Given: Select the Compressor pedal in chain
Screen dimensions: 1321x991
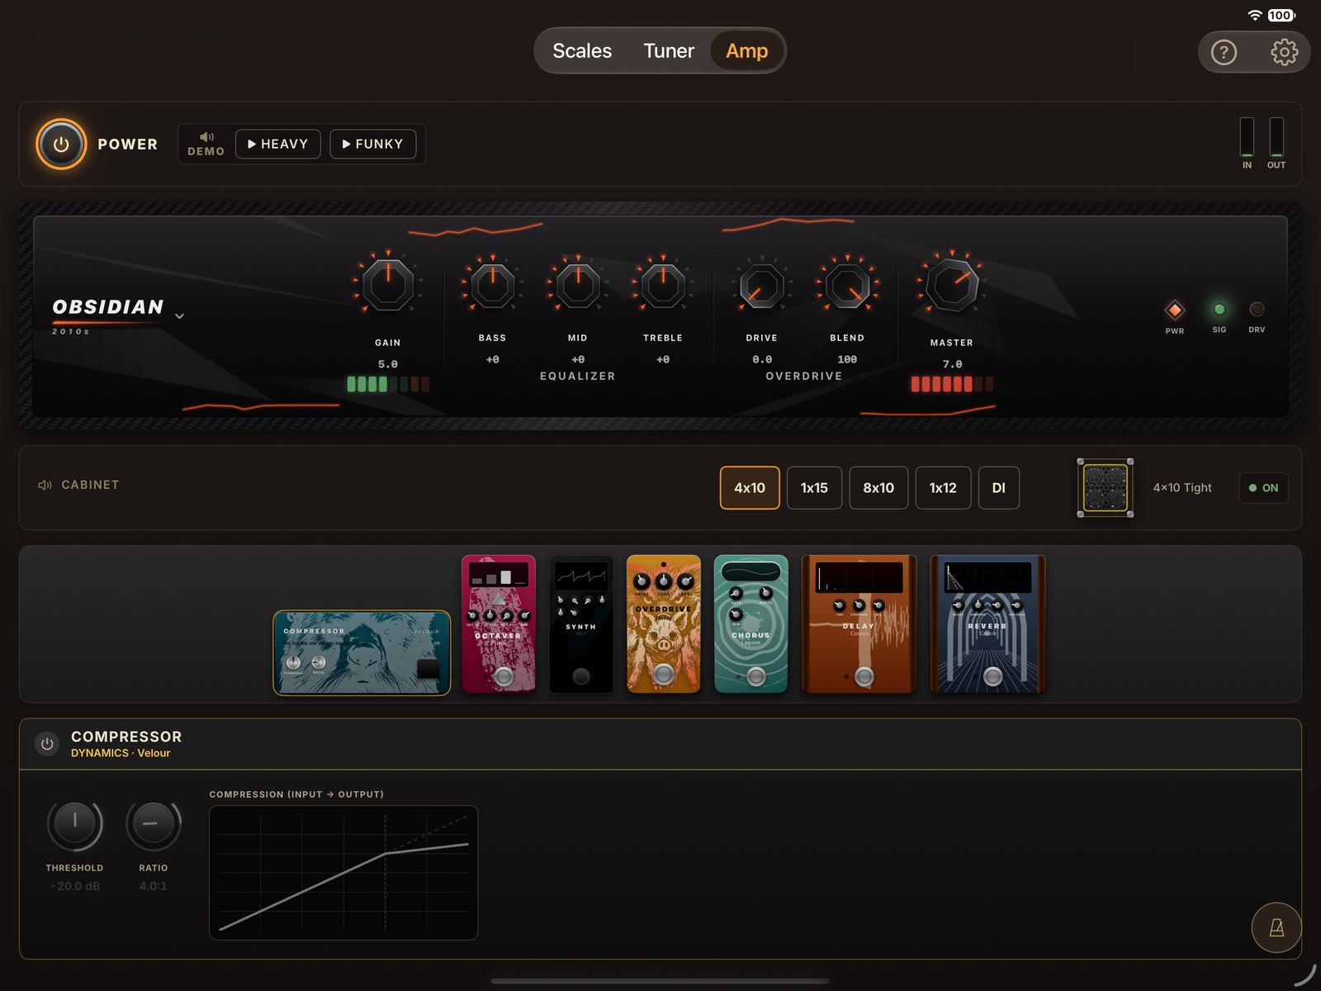Looking at the screenshot, I should coord(362,652).
